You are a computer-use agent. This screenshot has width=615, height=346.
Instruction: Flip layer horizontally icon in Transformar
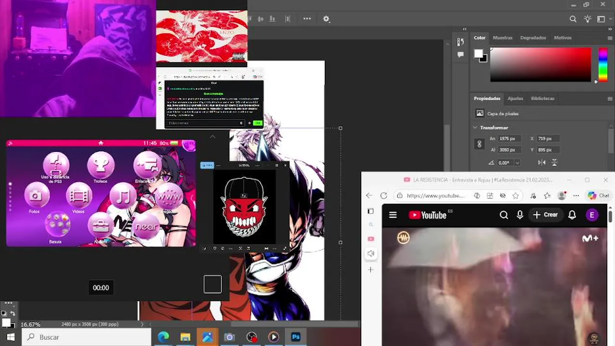click(x=541, y=163)
